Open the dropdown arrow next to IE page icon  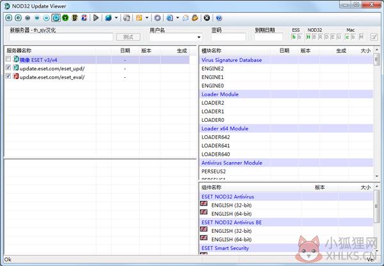click(x=177, y=18)
